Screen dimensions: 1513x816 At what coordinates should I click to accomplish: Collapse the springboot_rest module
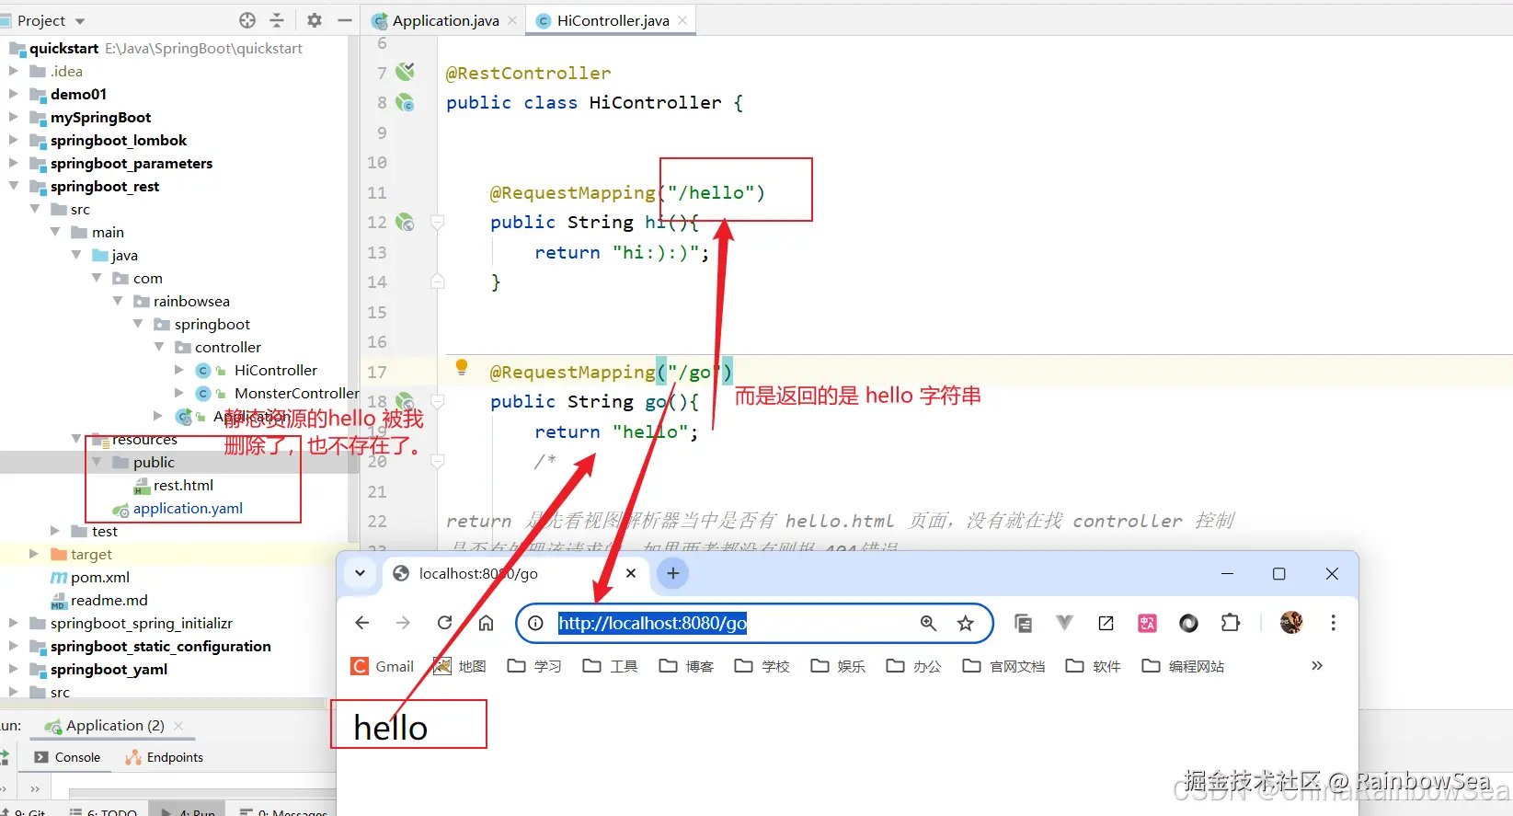[x=13, y=186]
